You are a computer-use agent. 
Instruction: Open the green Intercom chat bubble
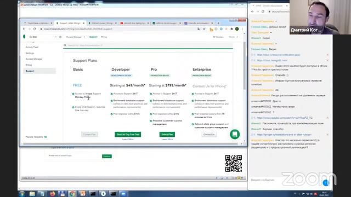(x=235, y=134)
